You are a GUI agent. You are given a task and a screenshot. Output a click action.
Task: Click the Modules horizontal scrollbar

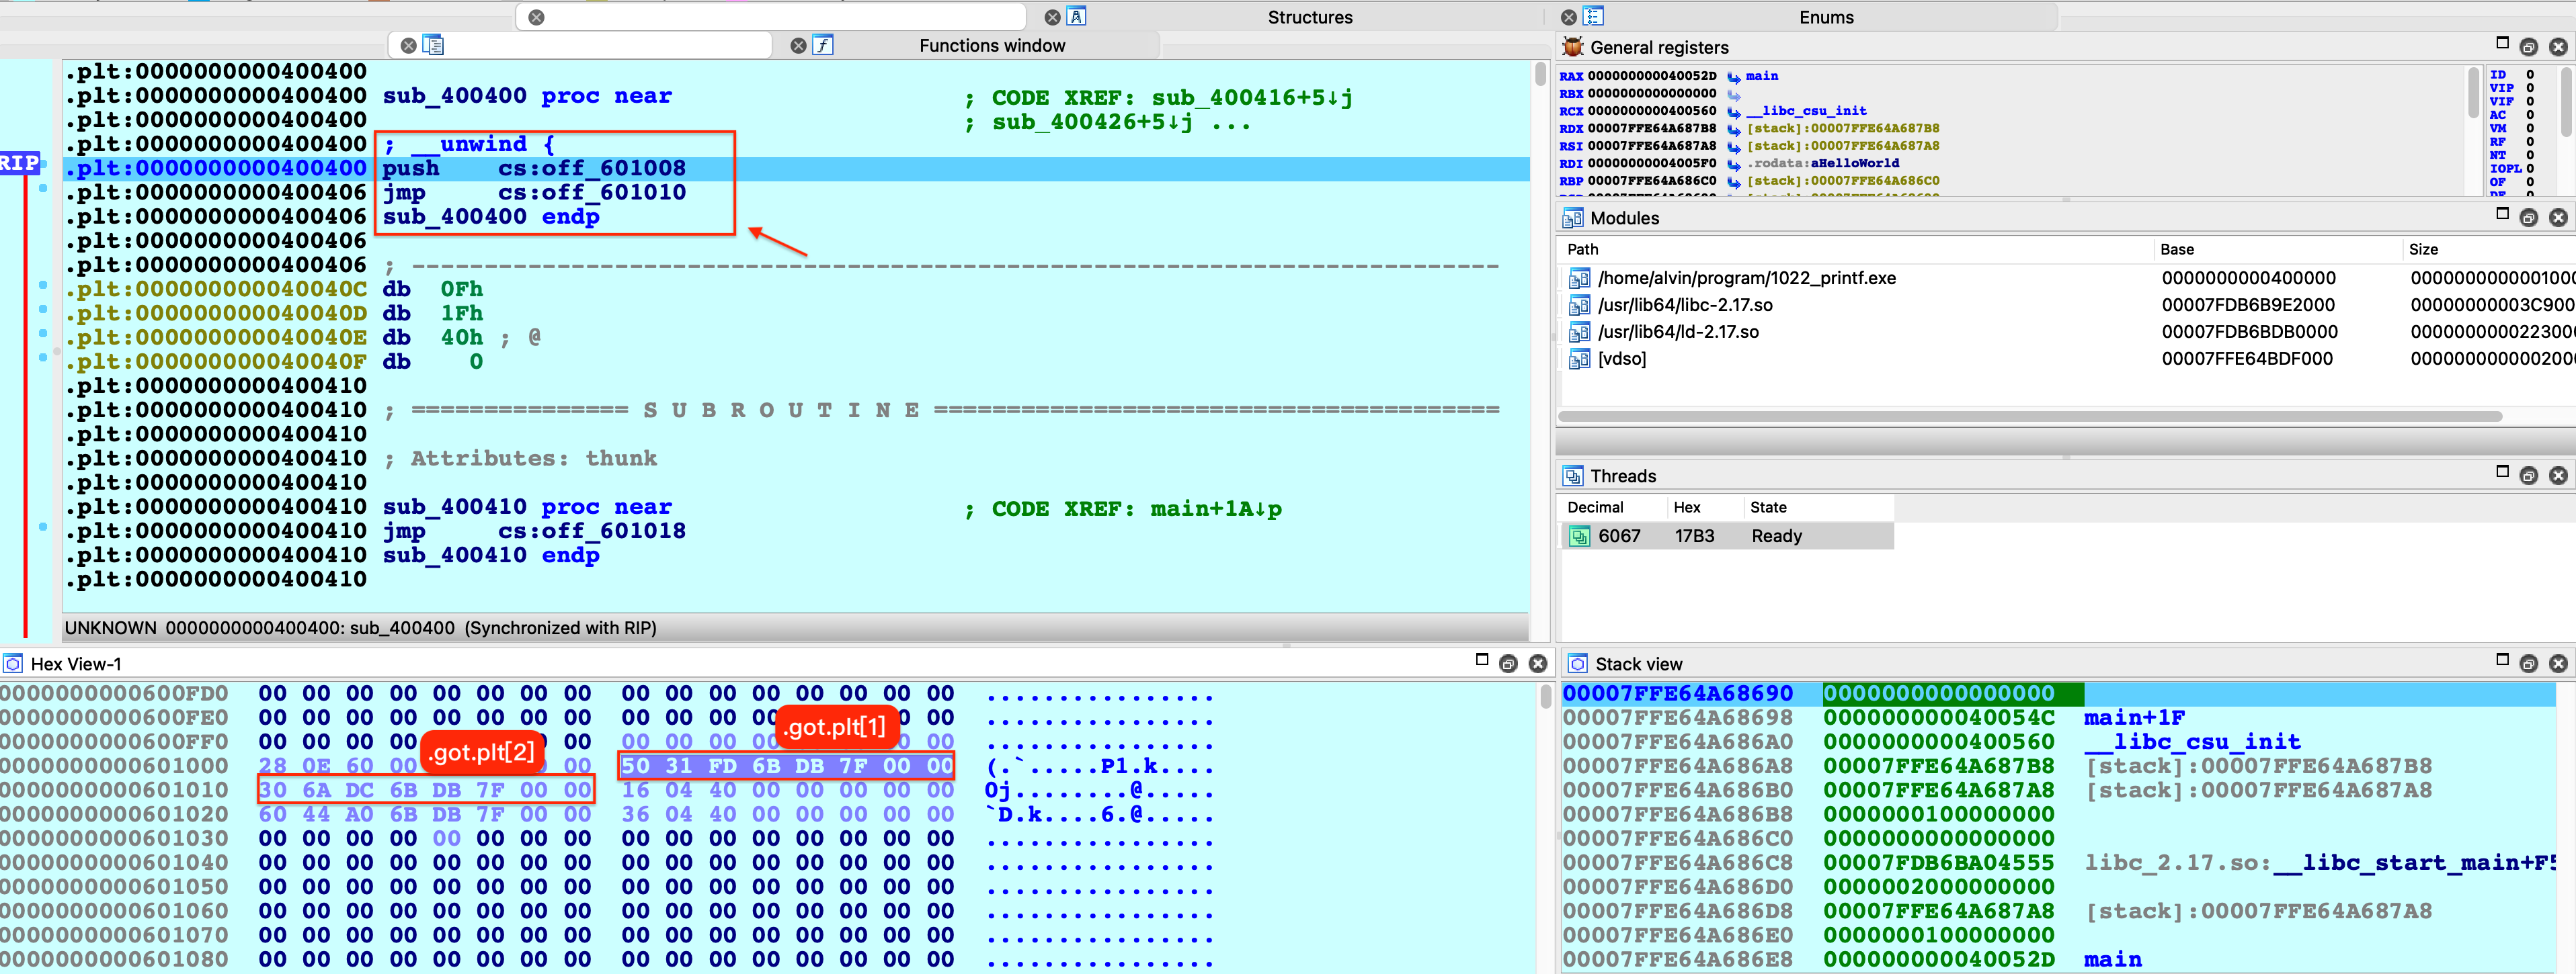point(2030,416)
